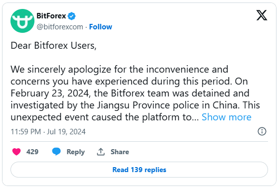The height and width of the screenshot is (189, 279).
Task: Like the post with the heart icon
Action: [16, 152]
